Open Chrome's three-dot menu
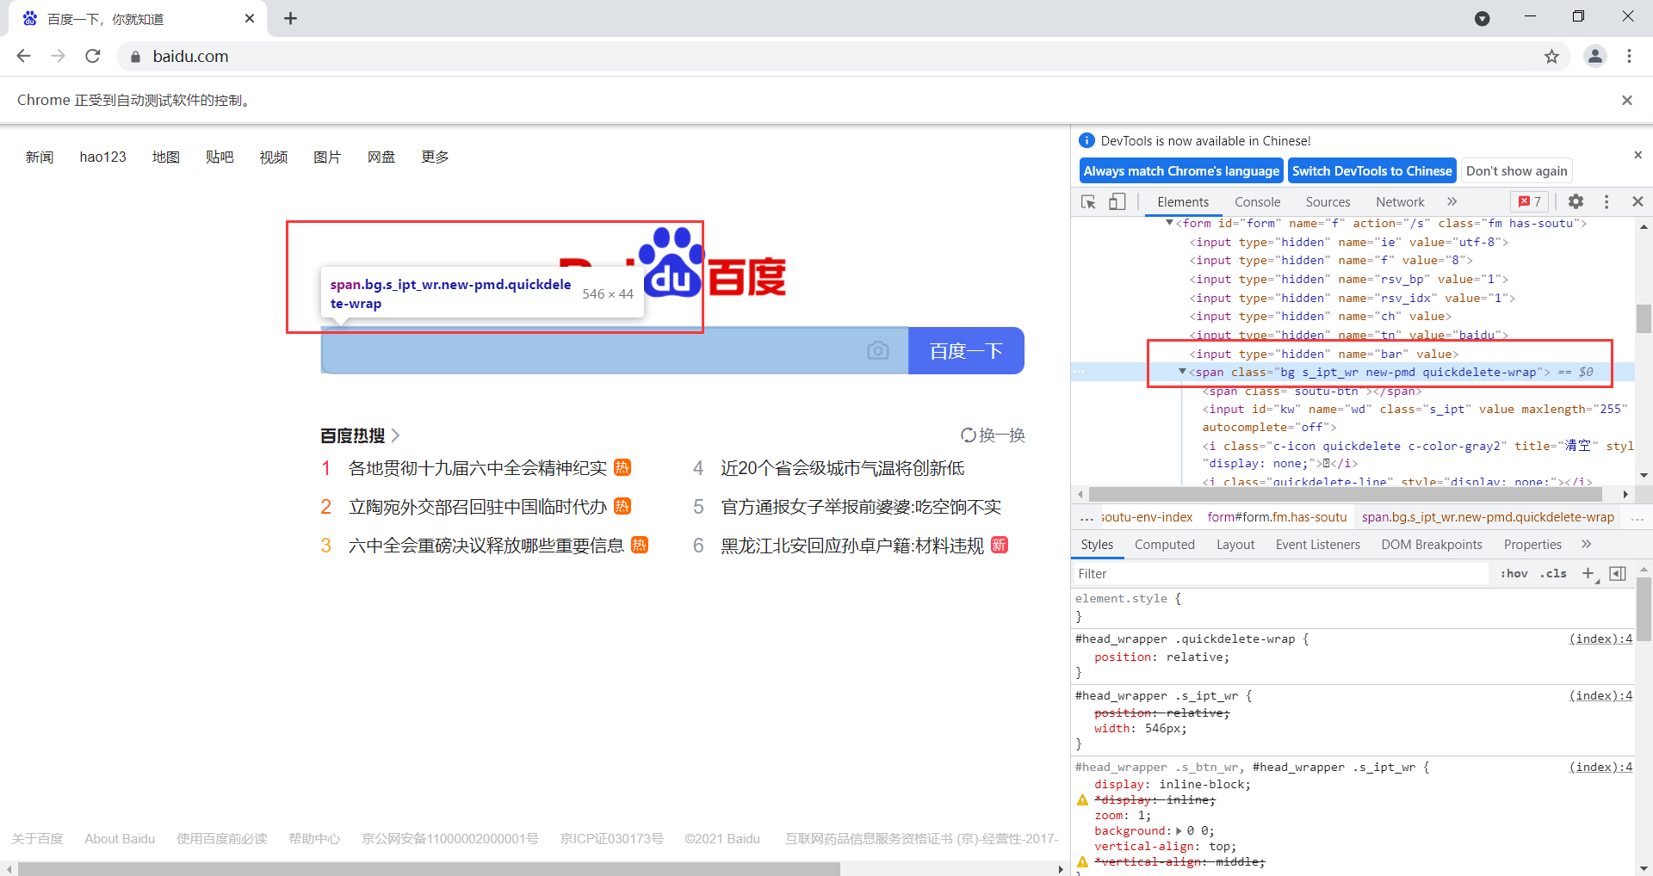This screenshot has height=876, width=1653. pos(1629,56)
